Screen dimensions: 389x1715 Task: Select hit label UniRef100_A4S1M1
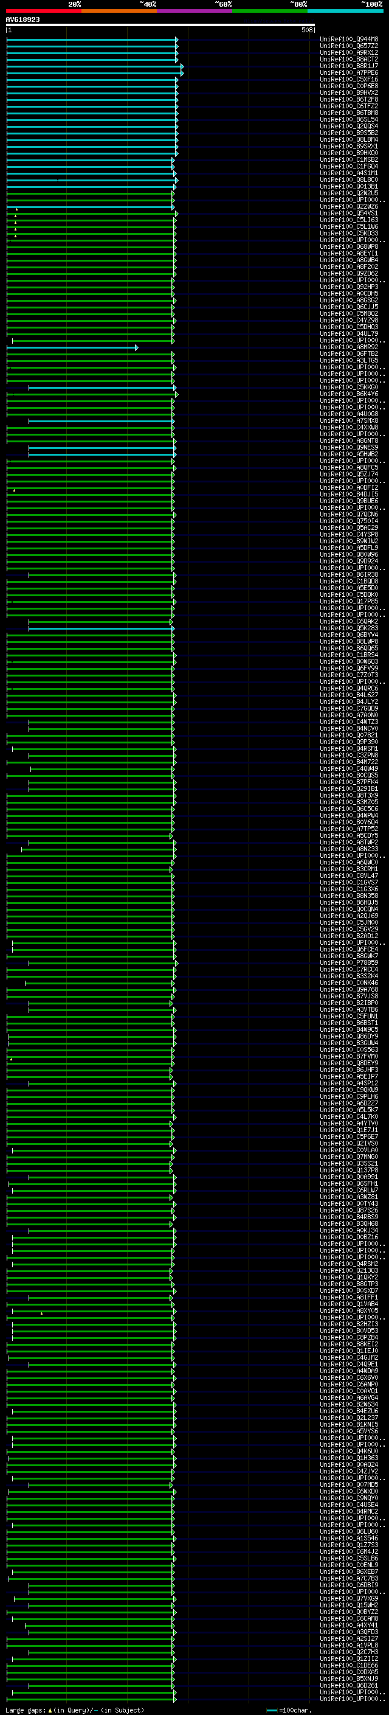(x=349, y=173)
